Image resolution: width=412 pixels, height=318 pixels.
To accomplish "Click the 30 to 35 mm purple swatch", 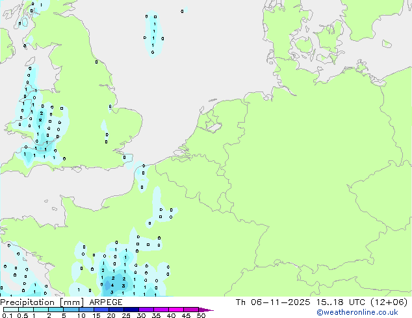I will pos(146,310).
